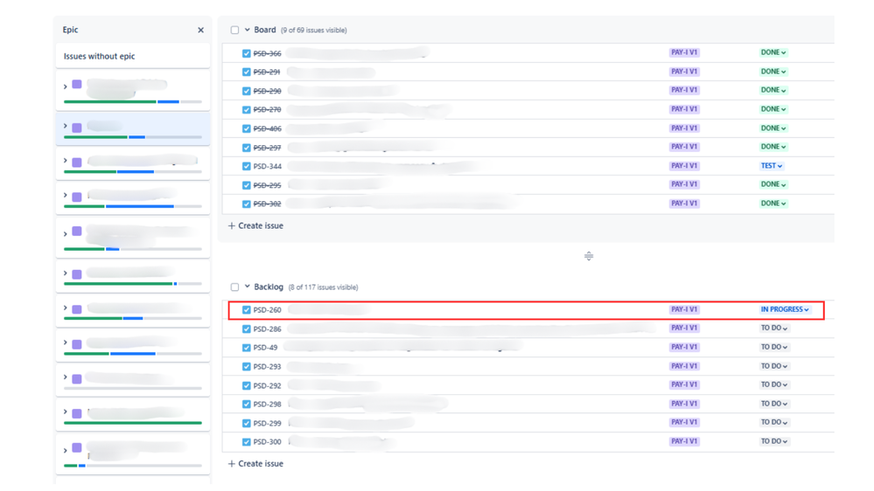Viewport: 874px width, 491px height.
Task: Click the task type icon for PSD-293
Action: point(247,366)
